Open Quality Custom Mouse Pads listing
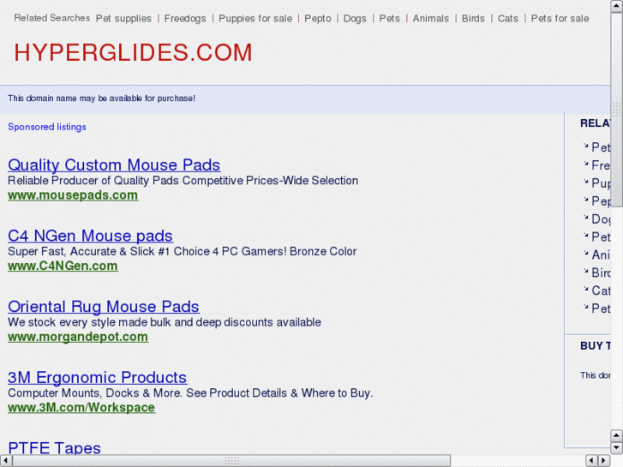The image size is (623, 467). coord(114,165)
